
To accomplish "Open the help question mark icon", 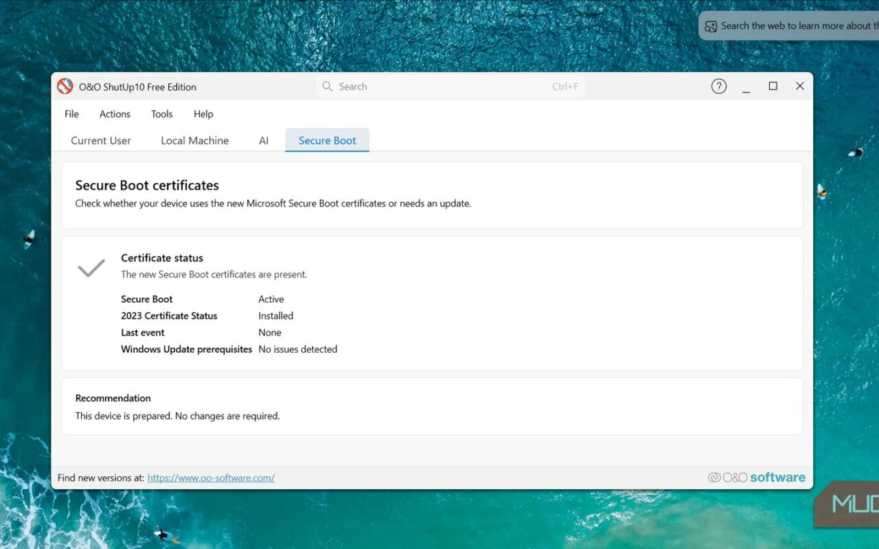I will (x=718, y=86).
